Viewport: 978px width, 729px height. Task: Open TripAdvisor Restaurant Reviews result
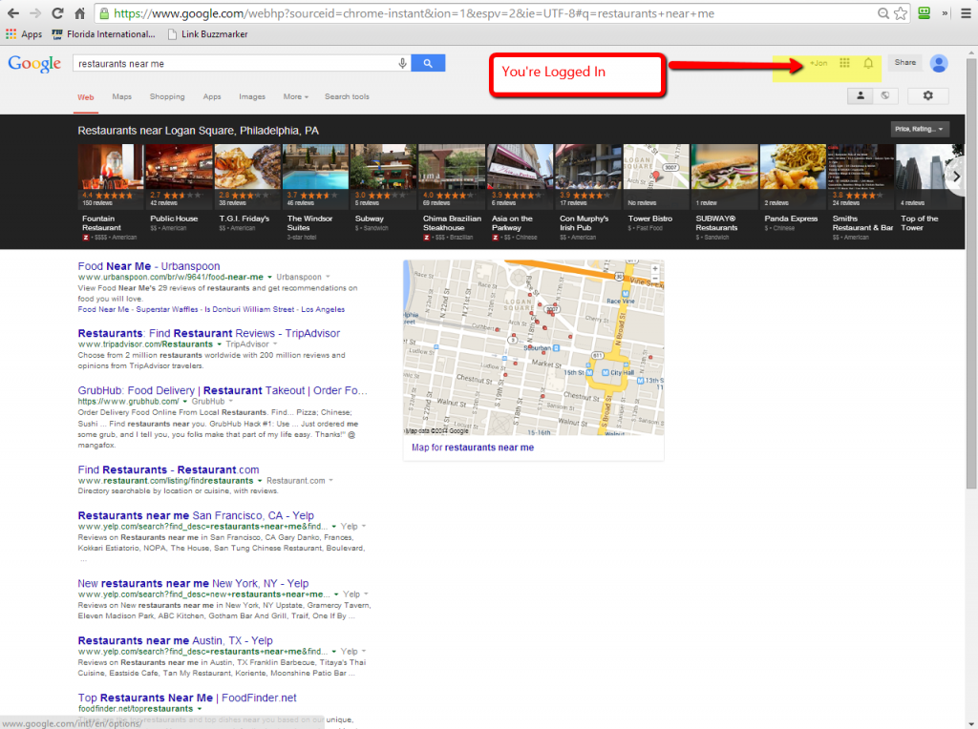[x=209, y=333]
